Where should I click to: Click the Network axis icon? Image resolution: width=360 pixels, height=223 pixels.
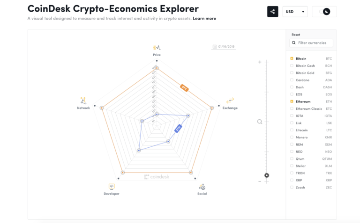pos(83,101)
